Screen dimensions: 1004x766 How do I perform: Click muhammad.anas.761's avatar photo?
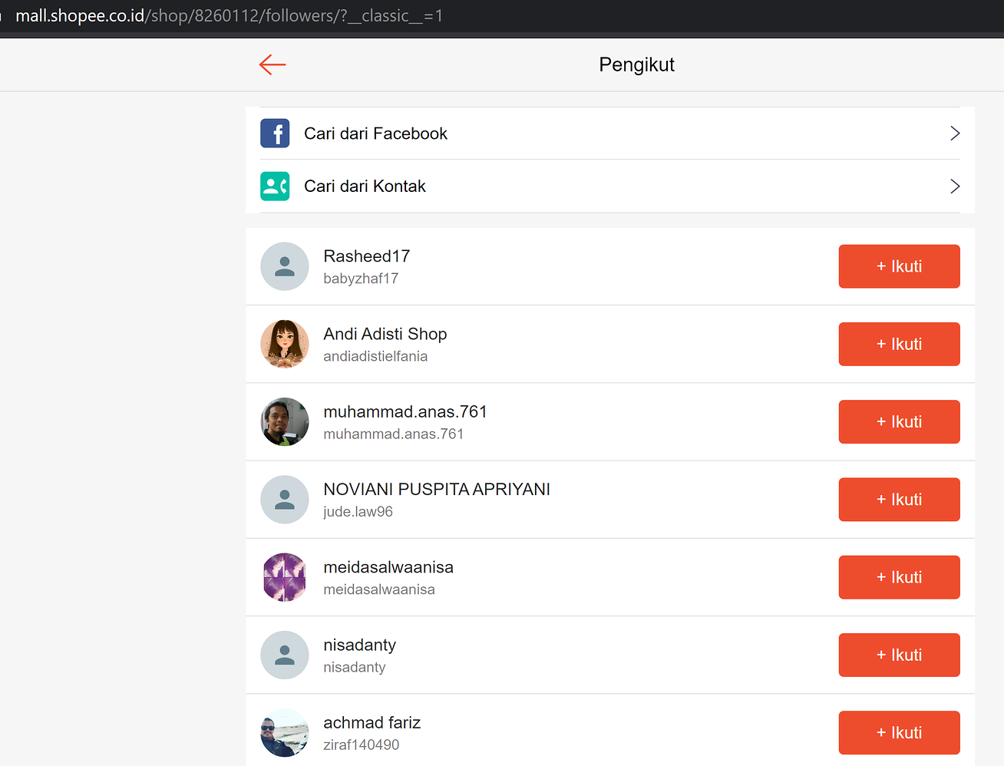click(x=285, y=421)
